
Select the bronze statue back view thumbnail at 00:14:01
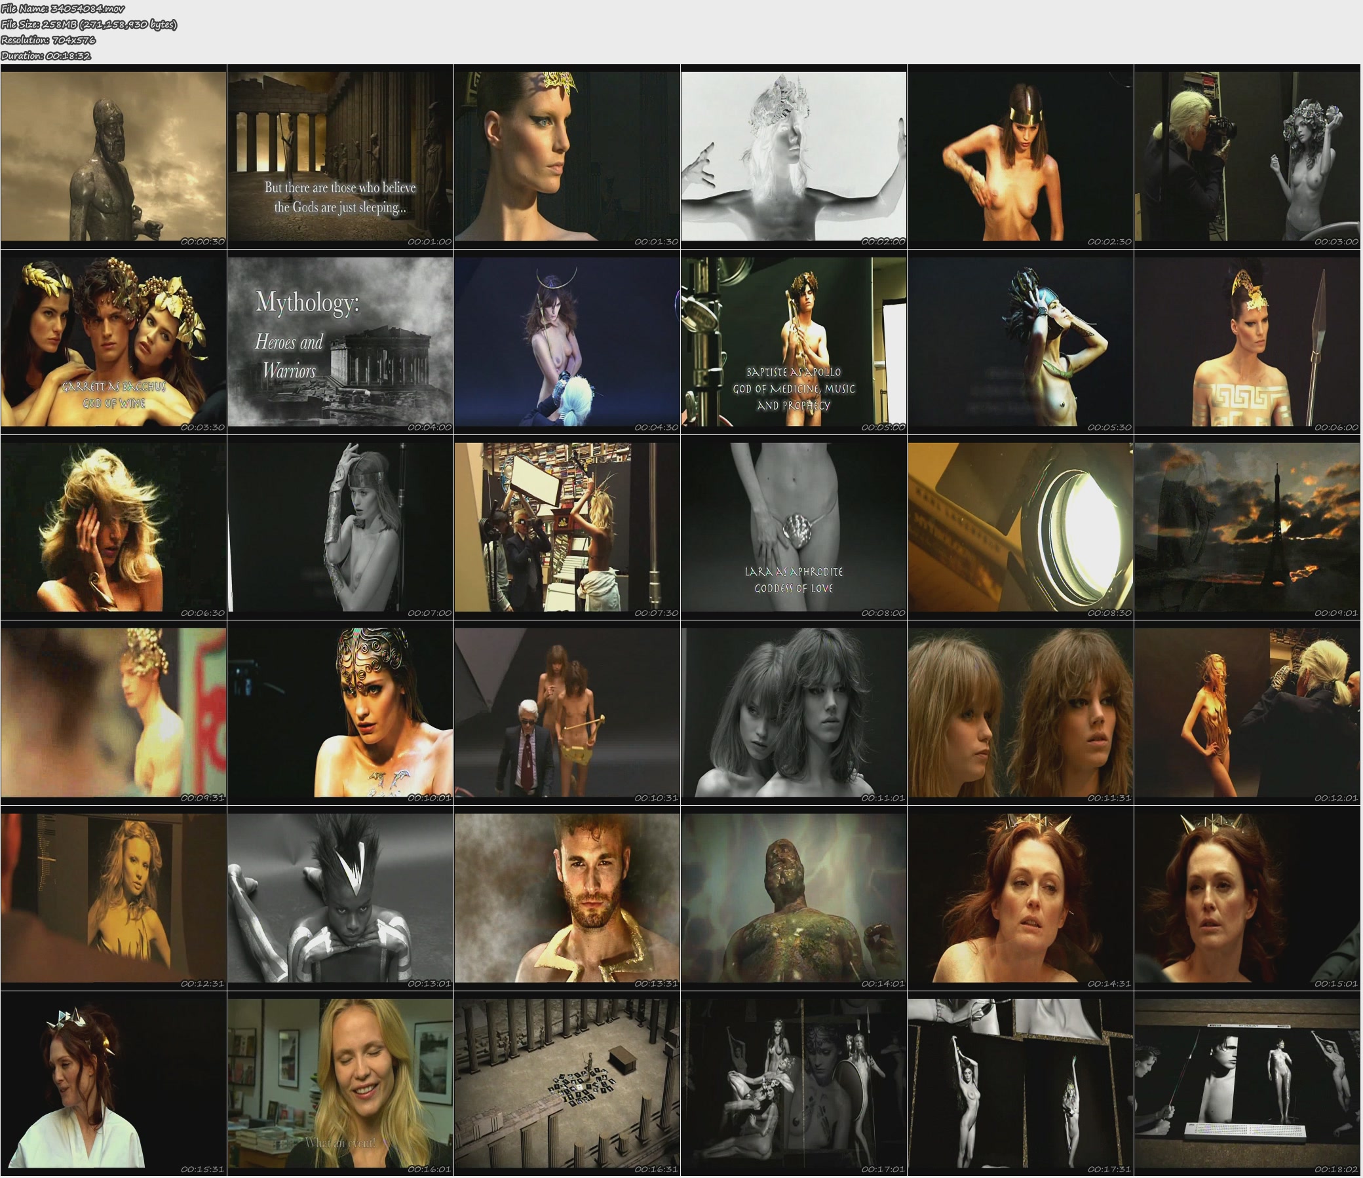tap(794, 898)
